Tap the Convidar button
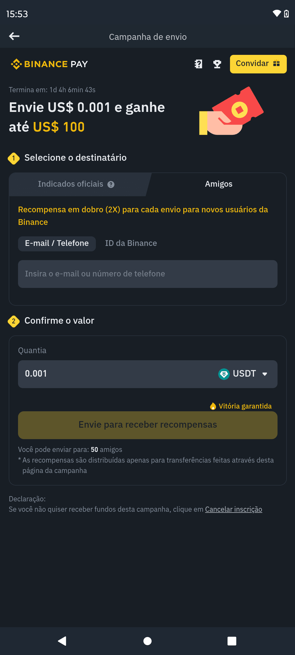This screenshot has width=295, height=655. [258, 64]
